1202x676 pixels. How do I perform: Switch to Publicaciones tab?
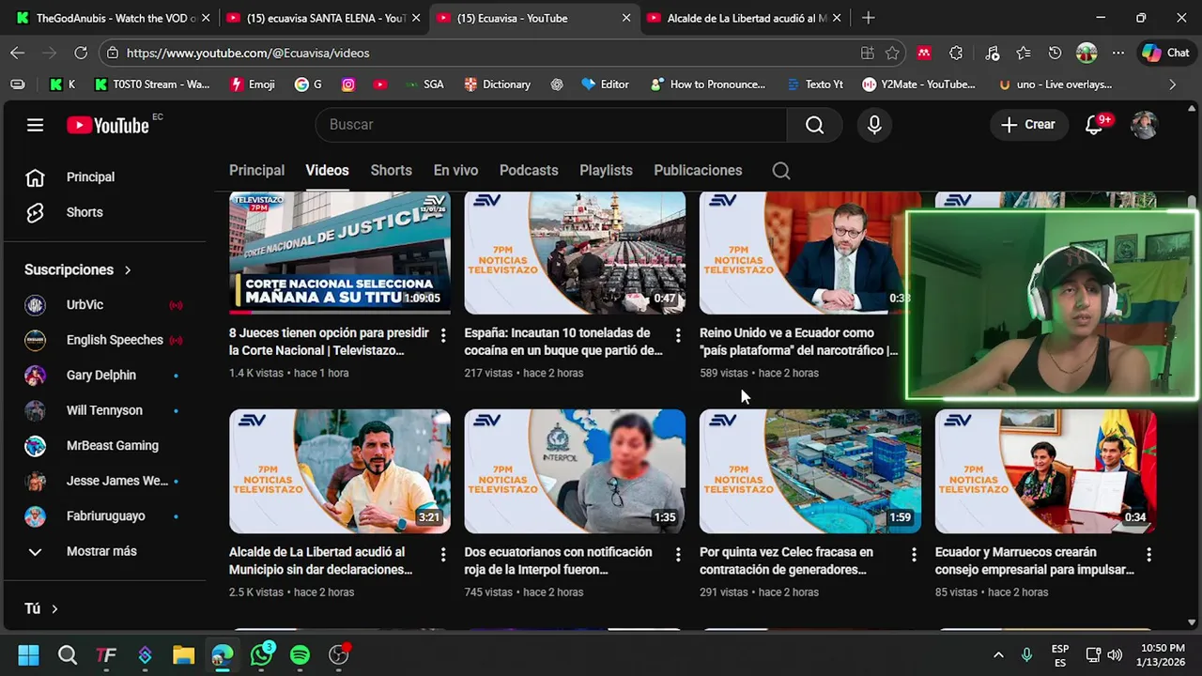[x=698, y=171]
